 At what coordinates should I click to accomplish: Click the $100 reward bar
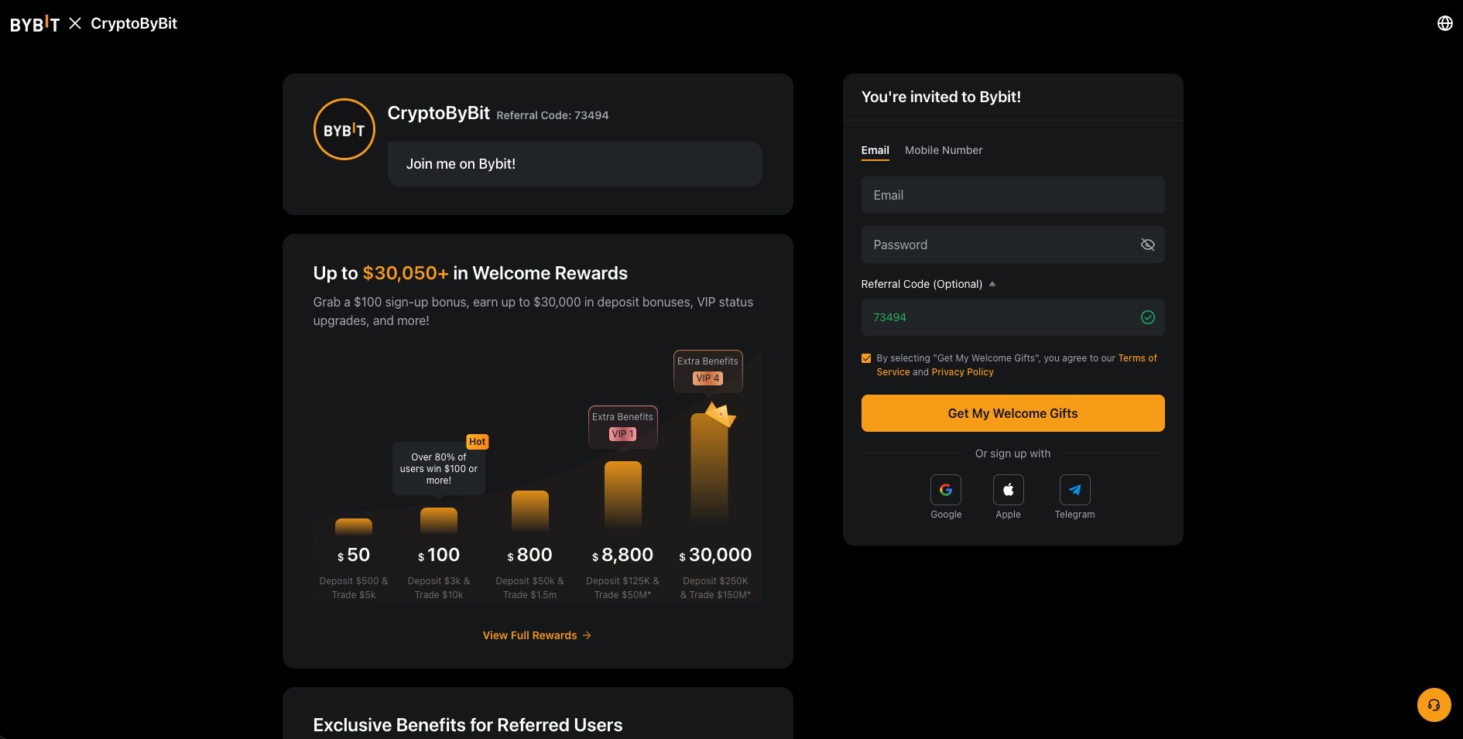(x=439, y=521)
